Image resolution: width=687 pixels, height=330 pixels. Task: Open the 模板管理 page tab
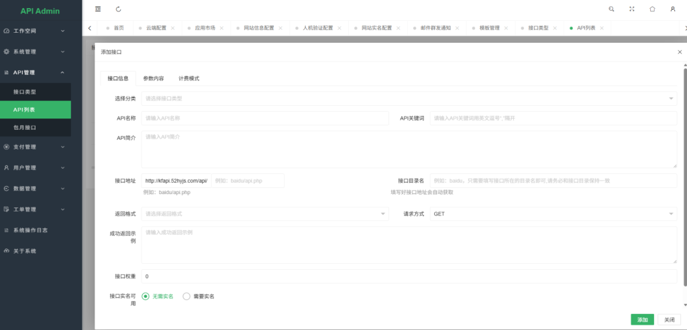click(489, 28)
